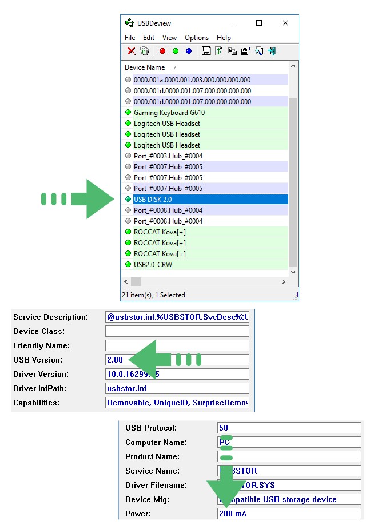Viewport: 366px width, 525px height.
Task: Click the floppy disk save icon
Action: (206, 51)
